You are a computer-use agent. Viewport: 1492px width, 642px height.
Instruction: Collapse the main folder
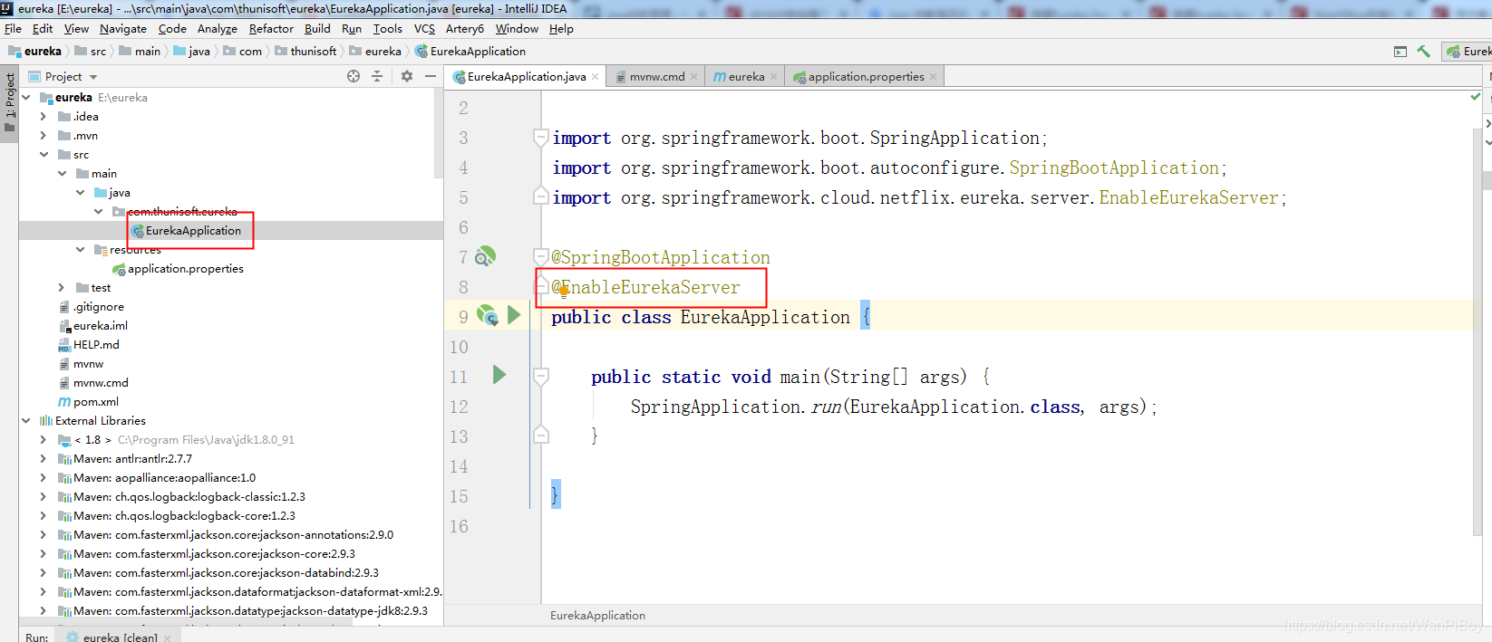tap(62, 173)
